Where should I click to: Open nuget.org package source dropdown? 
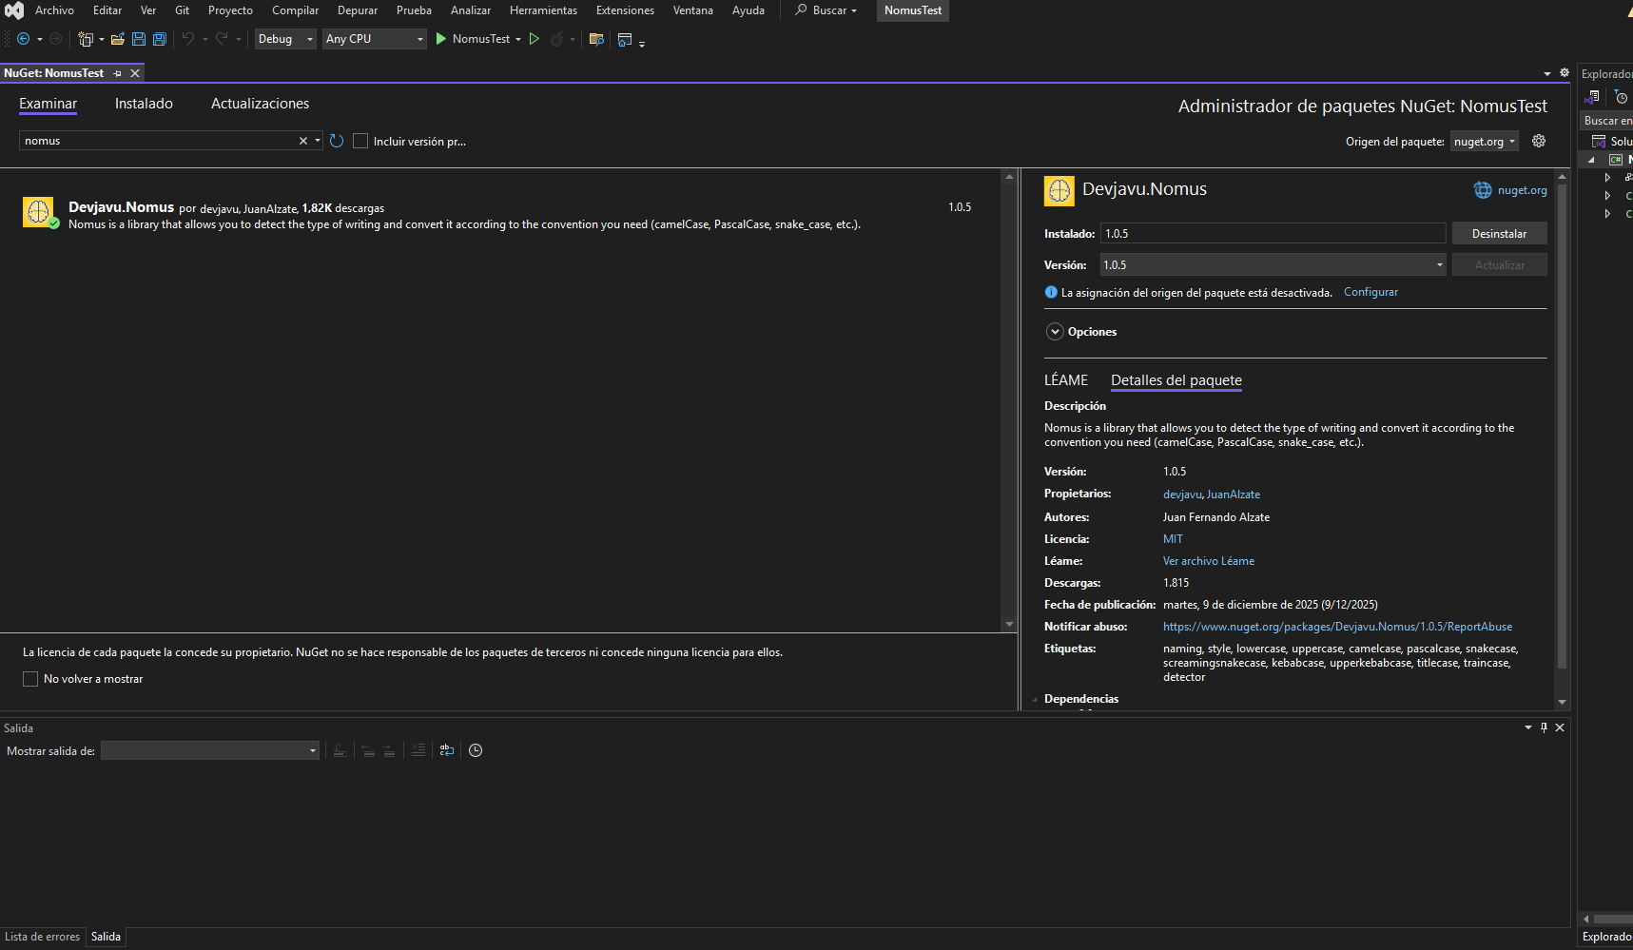tap(1485, 141)
